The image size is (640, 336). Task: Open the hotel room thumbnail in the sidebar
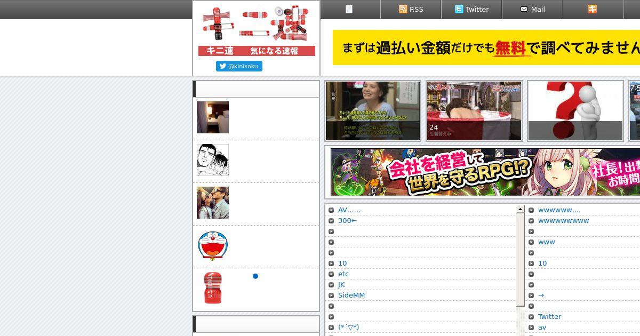pyautogui.click(x=213, y=117)
